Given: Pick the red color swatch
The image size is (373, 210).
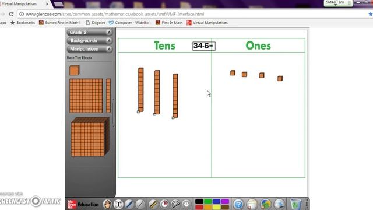Looking at the screenshot, I should (199, 207).
